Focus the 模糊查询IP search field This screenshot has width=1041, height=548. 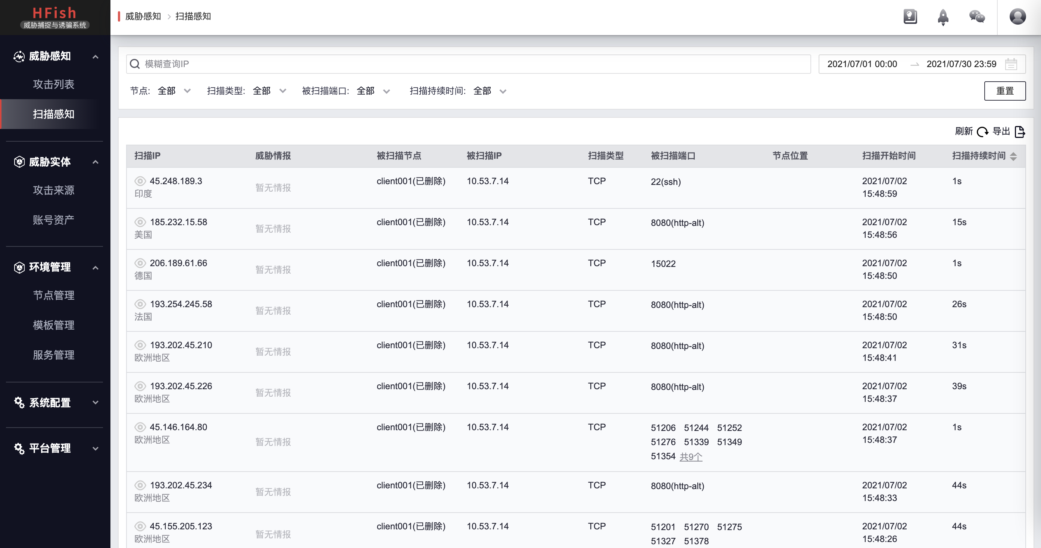click(468, 64)
